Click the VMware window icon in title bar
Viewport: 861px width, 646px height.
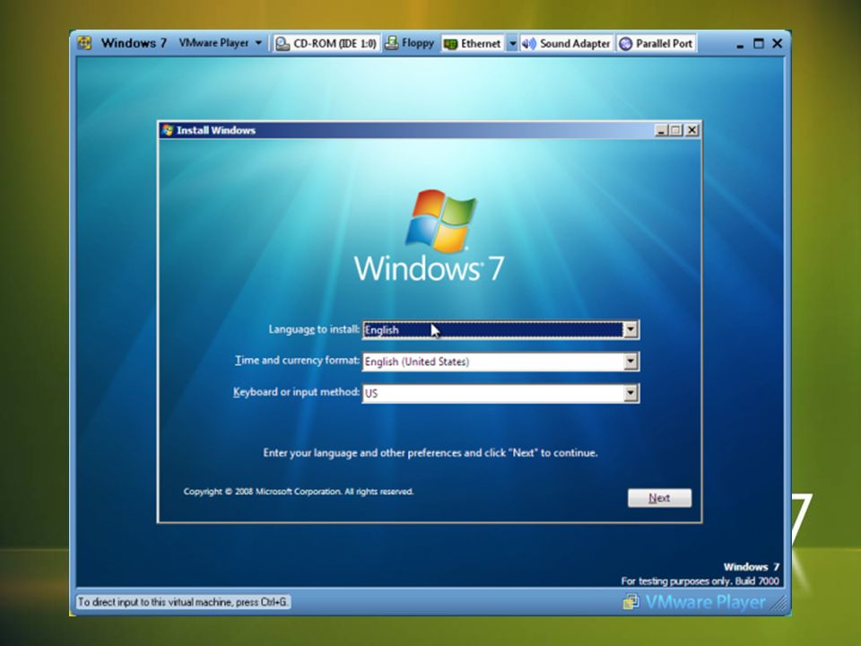coord(84,43)
